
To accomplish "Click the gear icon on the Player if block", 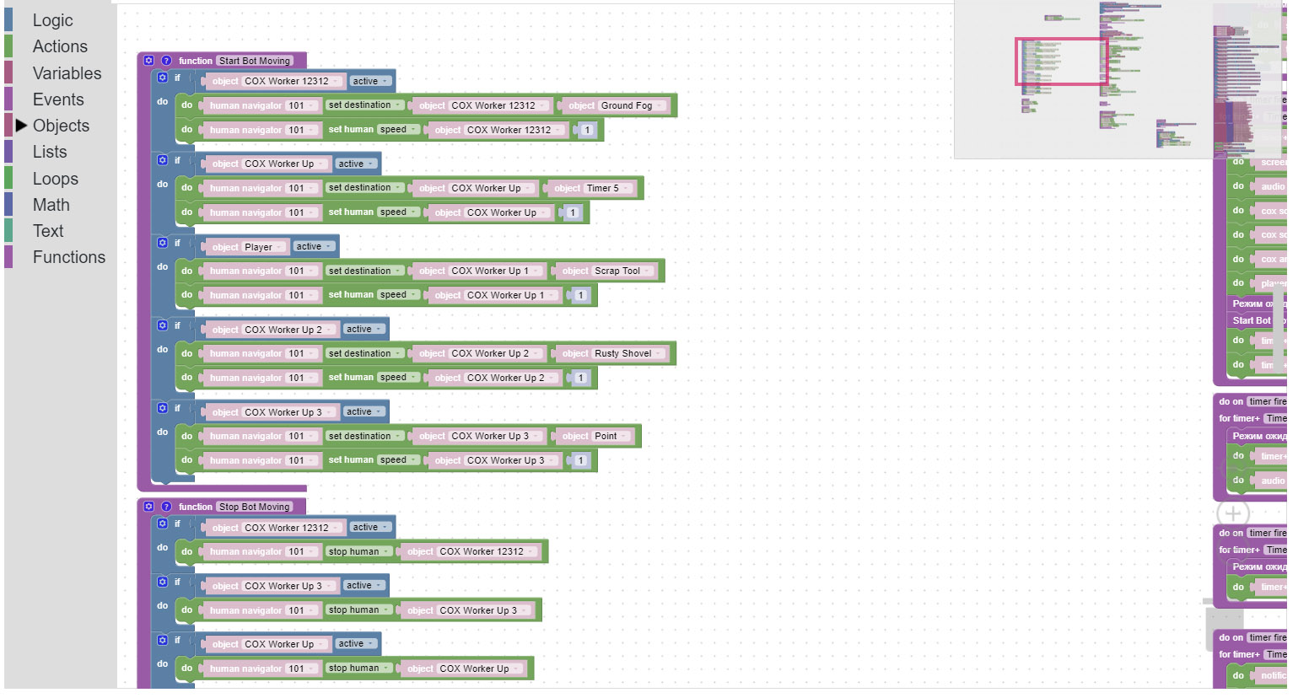I will pyautogui.click(x=162, y=243).
